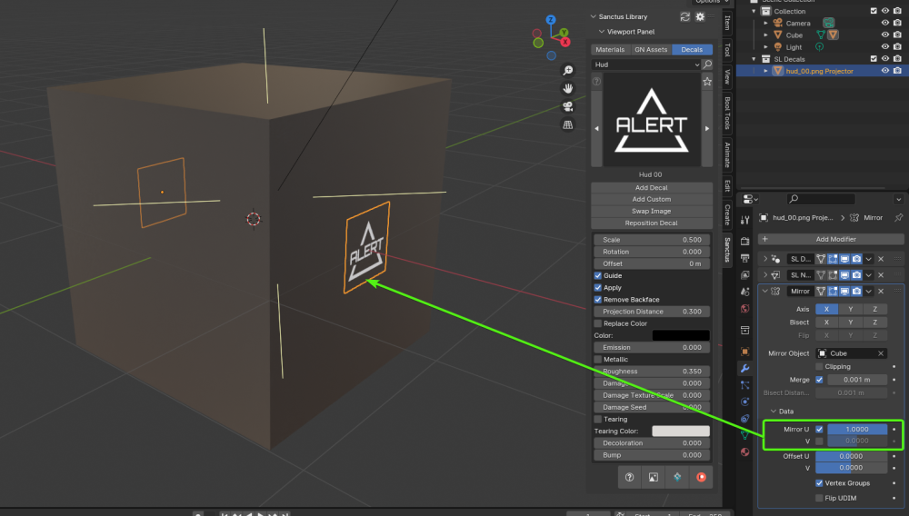Expand the SL D... modifier panel
909x516 pixels.
[x=765, y=259]
